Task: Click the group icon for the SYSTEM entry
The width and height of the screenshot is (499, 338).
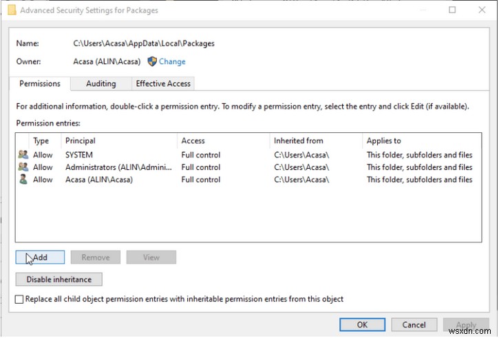Action: 23,155
